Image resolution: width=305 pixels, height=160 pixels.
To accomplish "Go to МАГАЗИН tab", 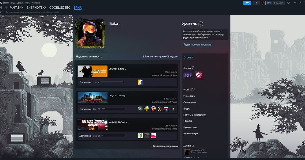I will tap(16, 8).
